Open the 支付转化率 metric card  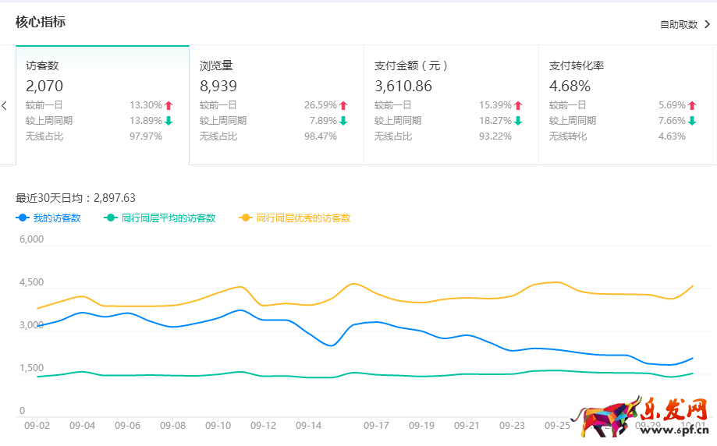coord(625,104)
